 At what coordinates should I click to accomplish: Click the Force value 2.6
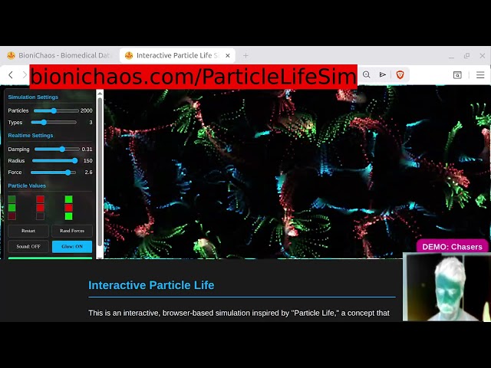pos(88,172)
